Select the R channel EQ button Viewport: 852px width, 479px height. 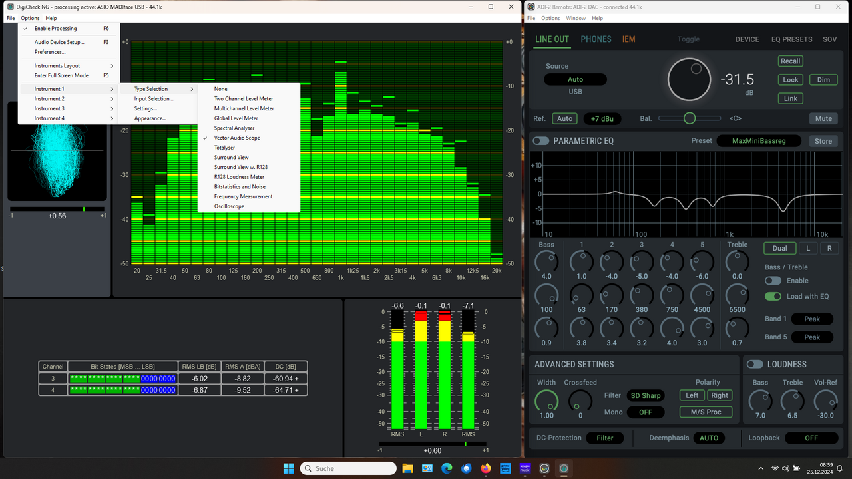click(x=829, y=248)
